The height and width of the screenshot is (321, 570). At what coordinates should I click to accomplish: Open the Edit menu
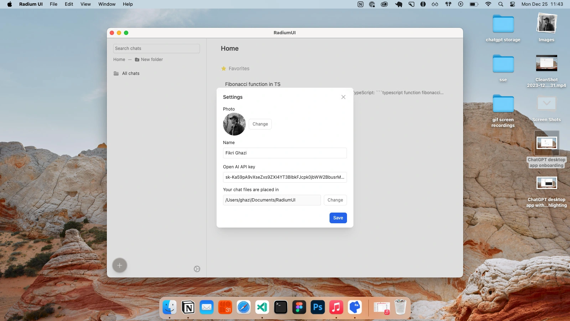(x=69, y=4)
